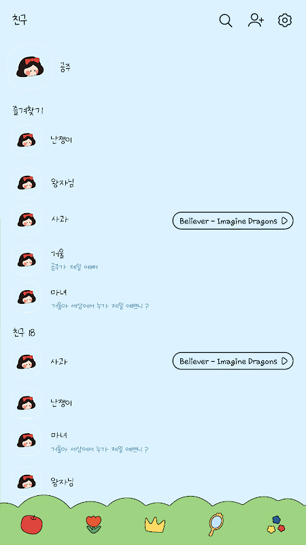Play Believer music in the 친구 18 list
The height and width of the screenshot is (545, 306).
(x=233, y=361)
